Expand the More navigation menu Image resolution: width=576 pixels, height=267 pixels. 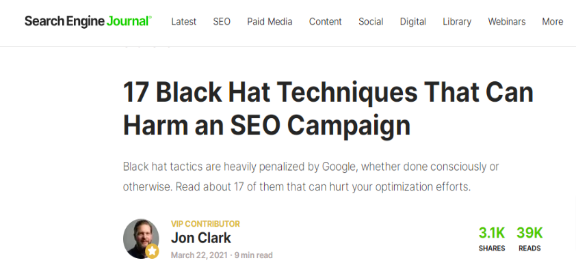tap(553, 22)
